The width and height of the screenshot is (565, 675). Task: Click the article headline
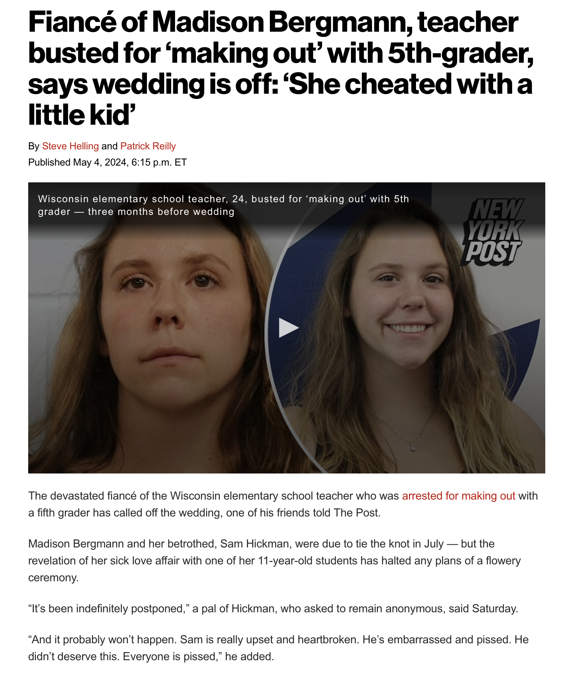(281, 68)
